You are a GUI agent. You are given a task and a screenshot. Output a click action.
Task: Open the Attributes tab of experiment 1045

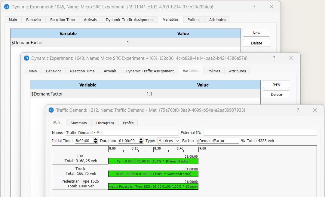(x=217, y=19)
